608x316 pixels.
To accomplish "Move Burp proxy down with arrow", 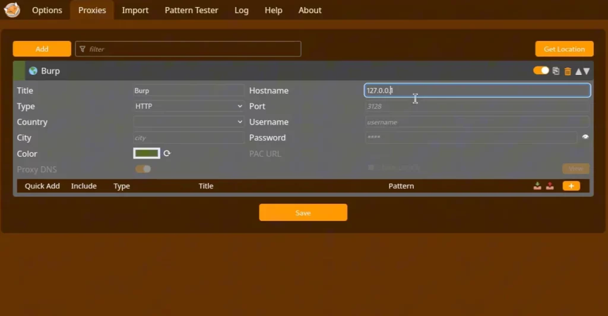I will [587, 71].
